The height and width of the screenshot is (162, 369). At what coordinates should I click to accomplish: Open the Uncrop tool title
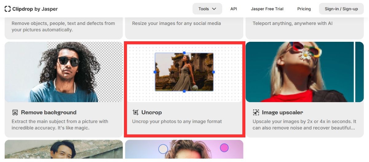(152, 113)
